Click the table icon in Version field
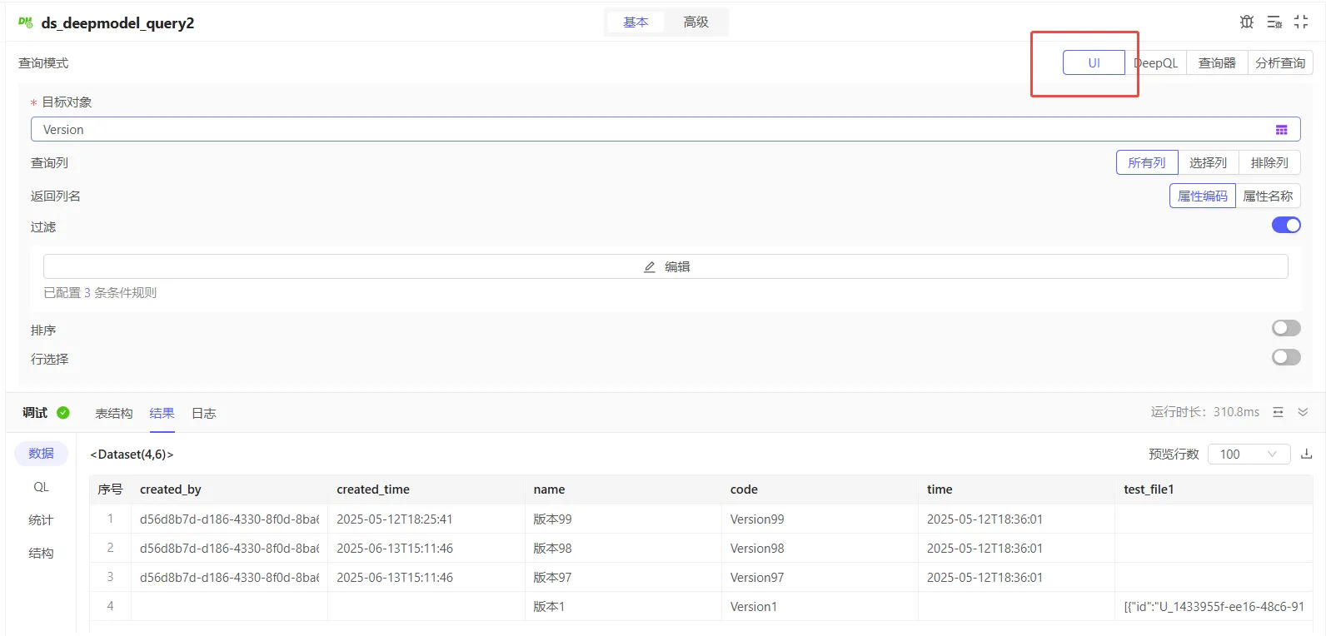Viewport: 1326px width, 636px height. (1281, 130)
